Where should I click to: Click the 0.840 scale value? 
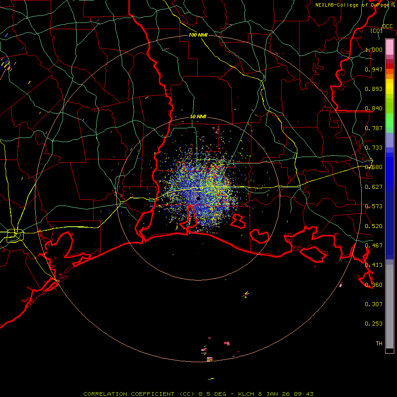[374, 109]
